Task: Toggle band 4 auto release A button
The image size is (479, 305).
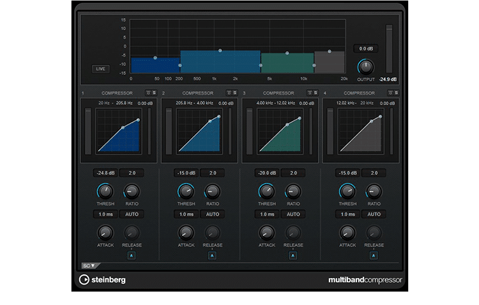Action: click(x=374, y=255)
